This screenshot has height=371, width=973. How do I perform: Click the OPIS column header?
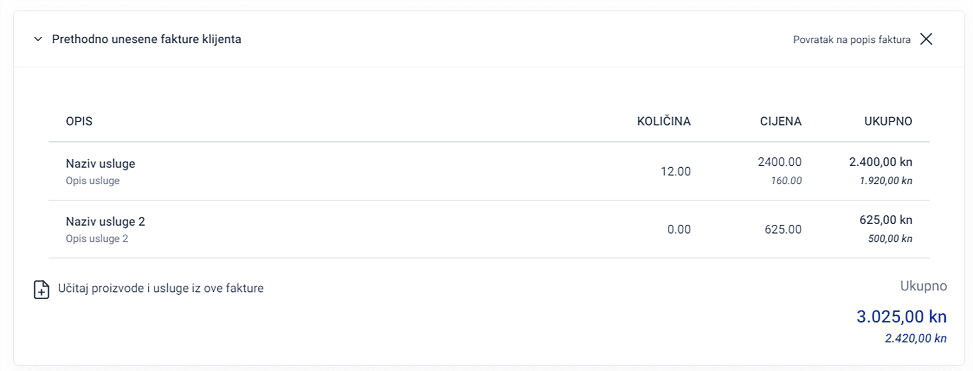(x=79, y=121)
